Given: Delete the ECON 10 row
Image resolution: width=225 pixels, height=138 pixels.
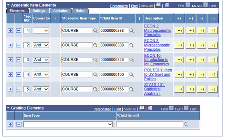Looking at the screenshot, I should (x=19, y=60).
